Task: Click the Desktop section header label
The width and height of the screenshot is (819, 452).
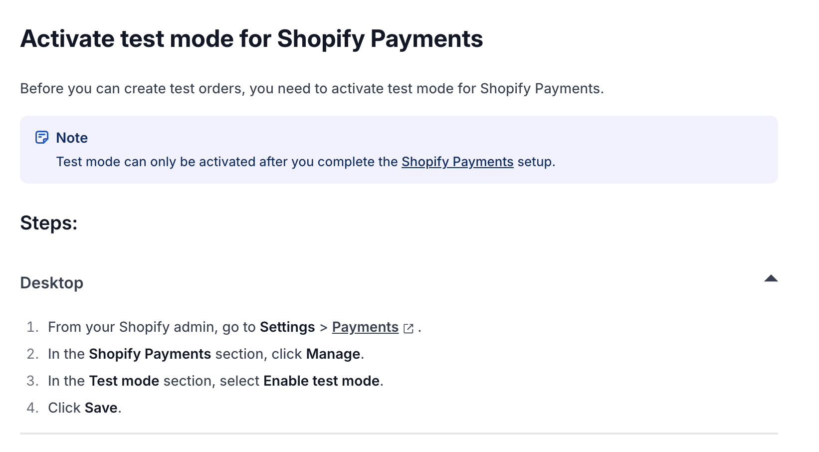Action: (x=52, y=283)
